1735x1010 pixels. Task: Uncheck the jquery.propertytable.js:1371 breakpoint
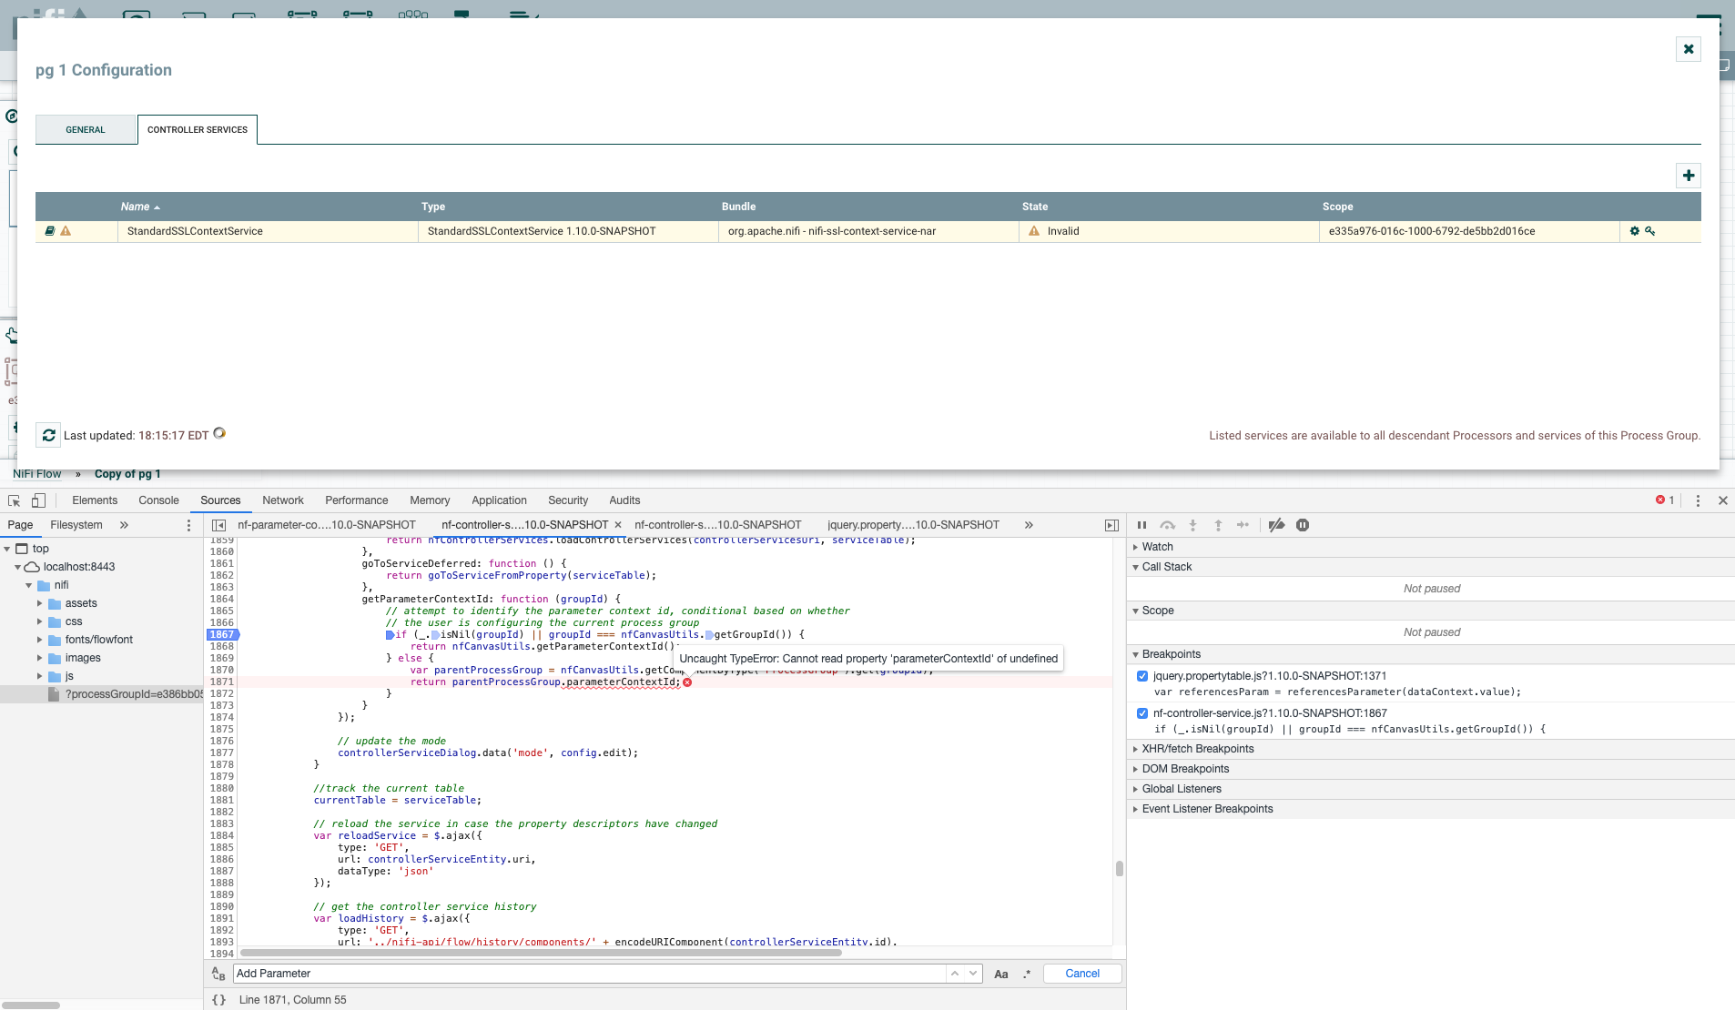pos(1141,676)
